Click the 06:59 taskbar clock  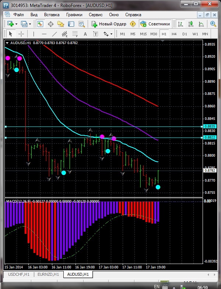point(203,287)
